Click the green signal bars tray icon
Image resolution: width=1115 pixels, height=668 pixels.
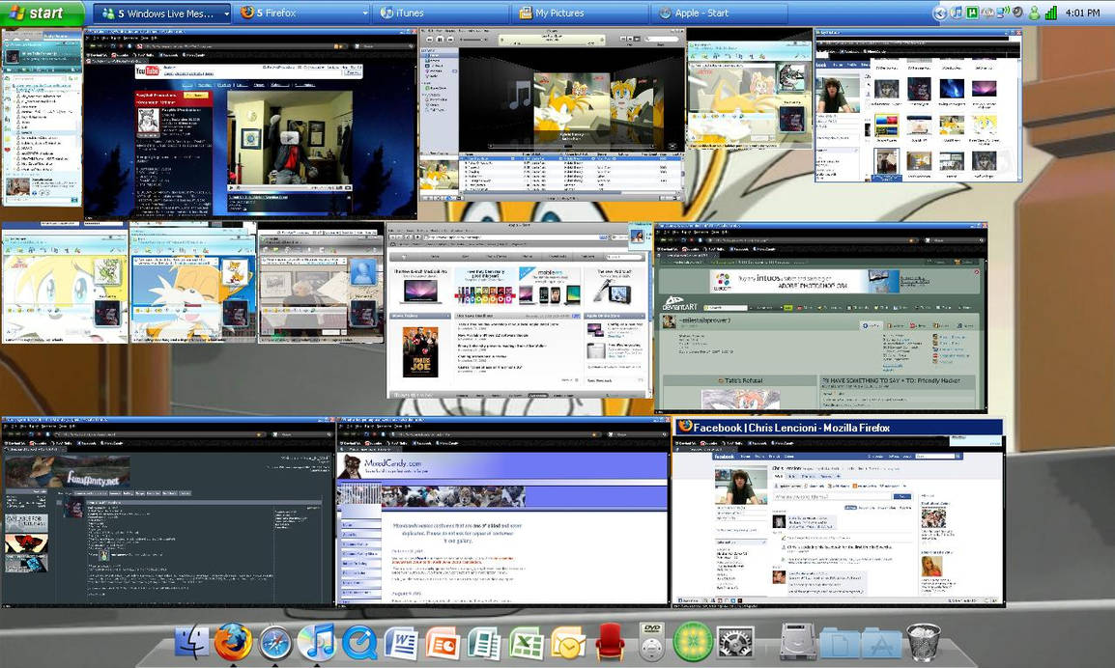[x=1051, y=13]
